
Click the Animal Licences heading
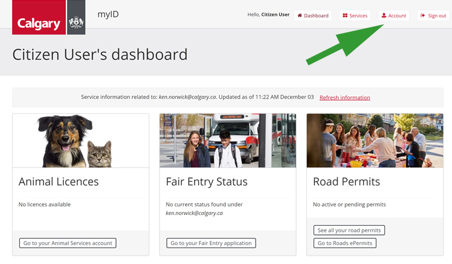coord(59,182)
